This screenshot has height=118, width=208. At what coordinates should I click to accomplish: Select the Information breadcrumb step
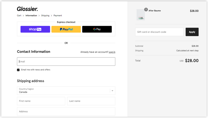click(x=31, y=16)
